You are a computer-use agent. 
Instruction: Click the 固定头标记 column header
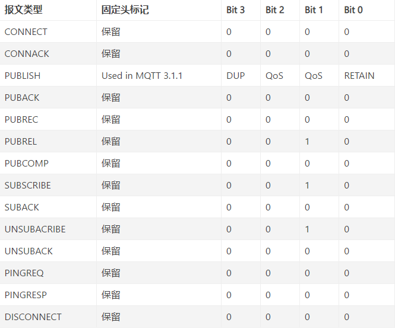(x=125, y=10)
